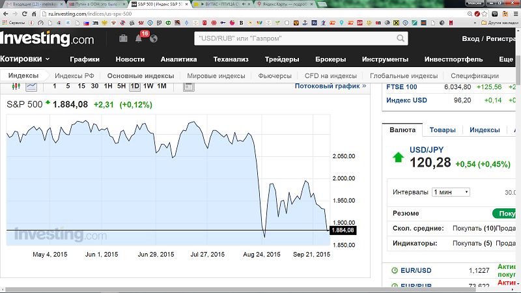The height and width of the screenshot is (293, 521).
Task: Open notifications bell with 16 badge
Action: point(139,38)
